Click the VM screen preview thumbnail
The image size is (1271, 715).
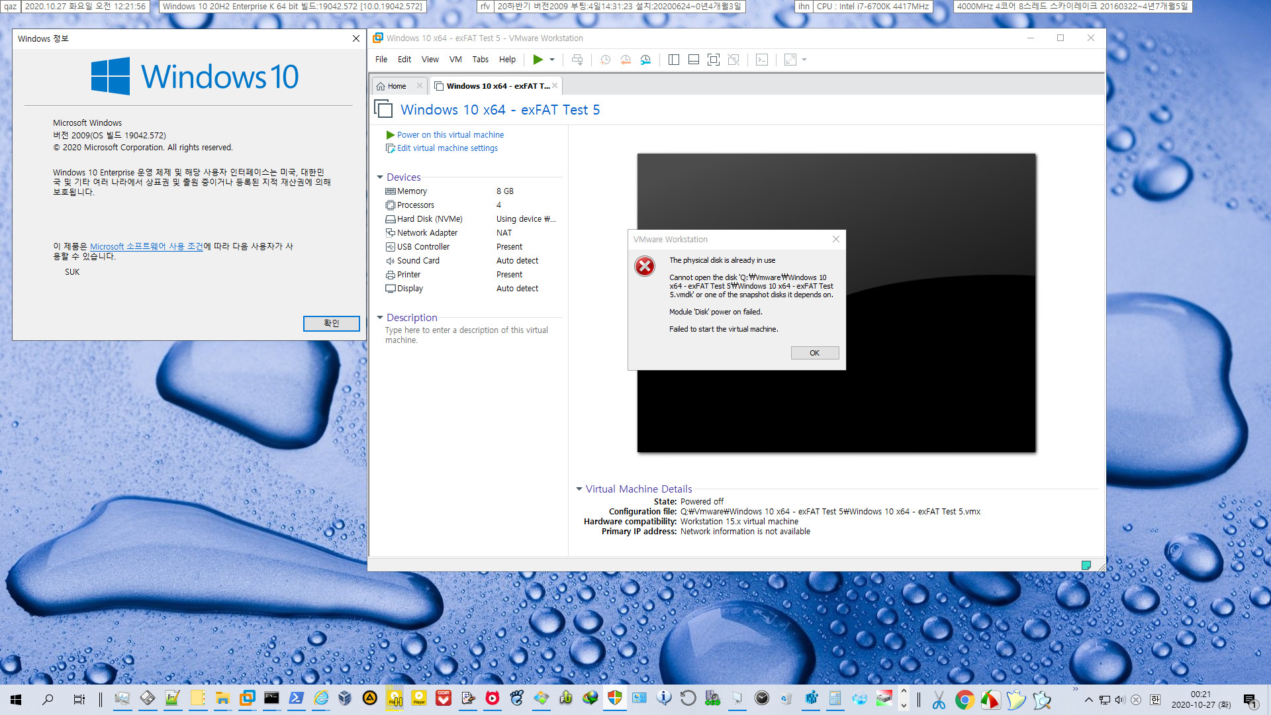coord(836,303)
